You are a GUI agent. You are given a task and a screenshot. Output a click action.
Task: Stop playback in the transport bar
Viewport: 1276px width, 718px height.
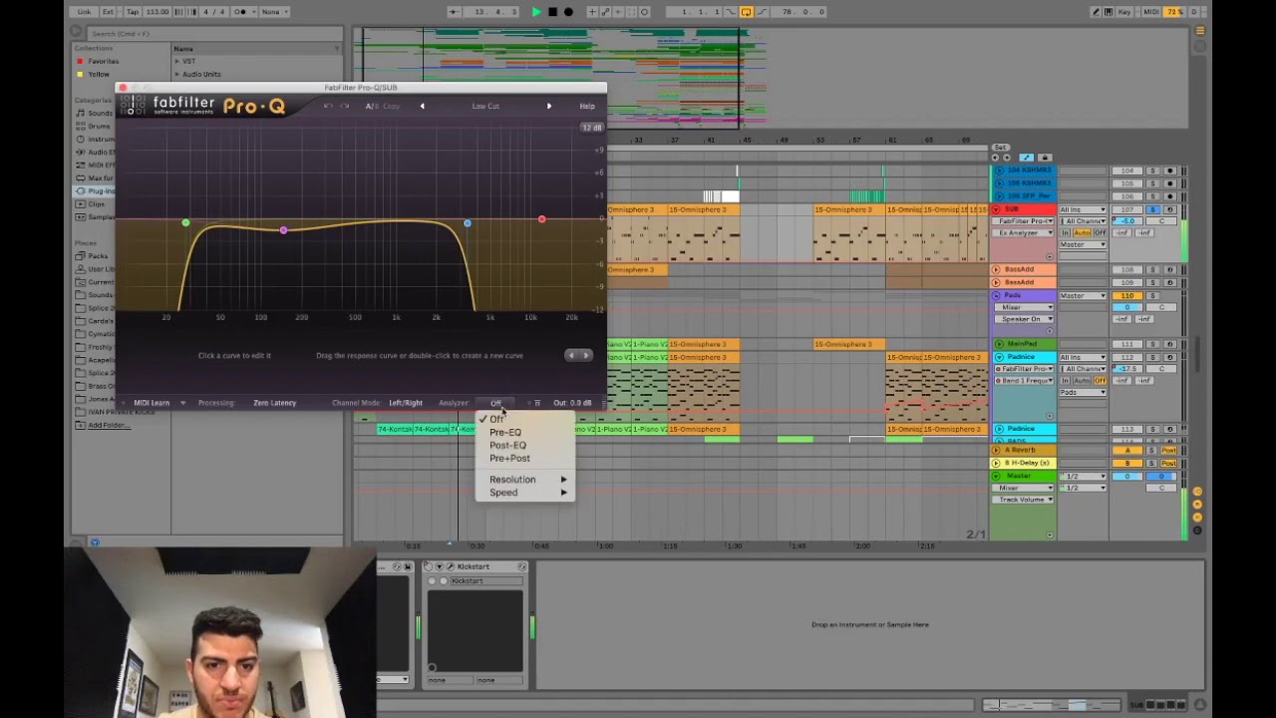(552, 12)
